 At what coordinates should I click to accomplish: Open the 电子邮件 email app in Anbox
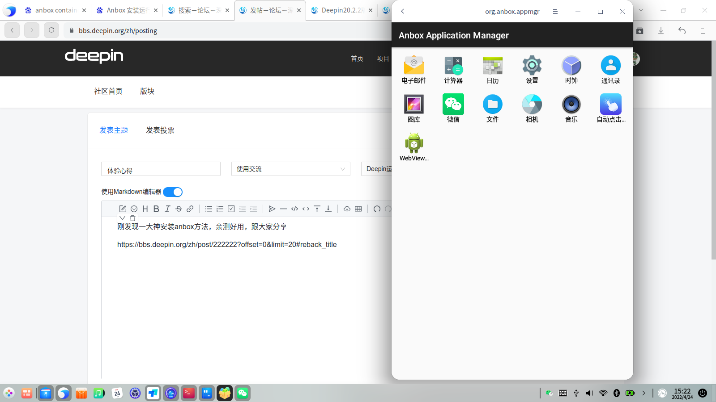tap(414, 70)
